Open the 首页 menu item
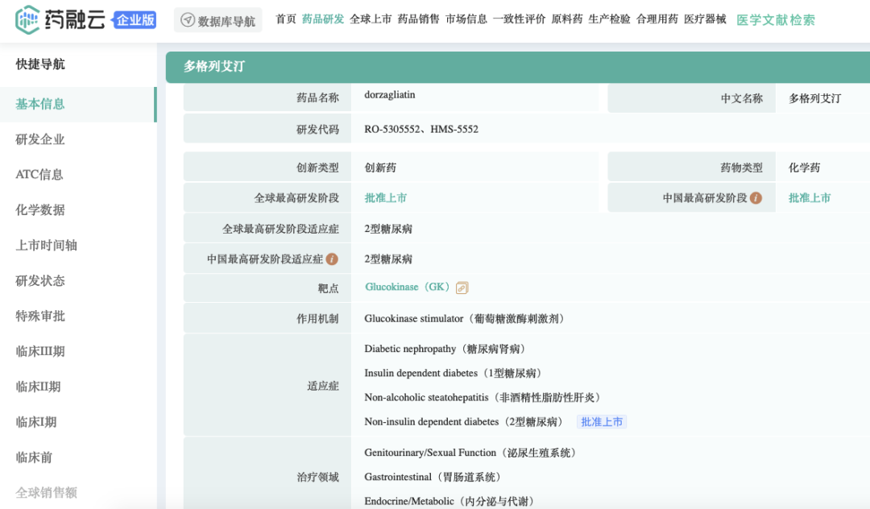870x509 pixels. [286, 19]
